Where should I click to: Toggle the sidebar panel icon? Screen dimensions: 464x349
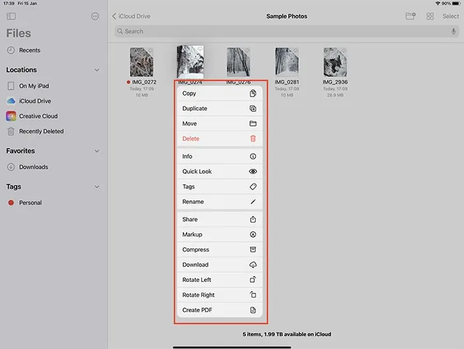(x=11, y=16)
